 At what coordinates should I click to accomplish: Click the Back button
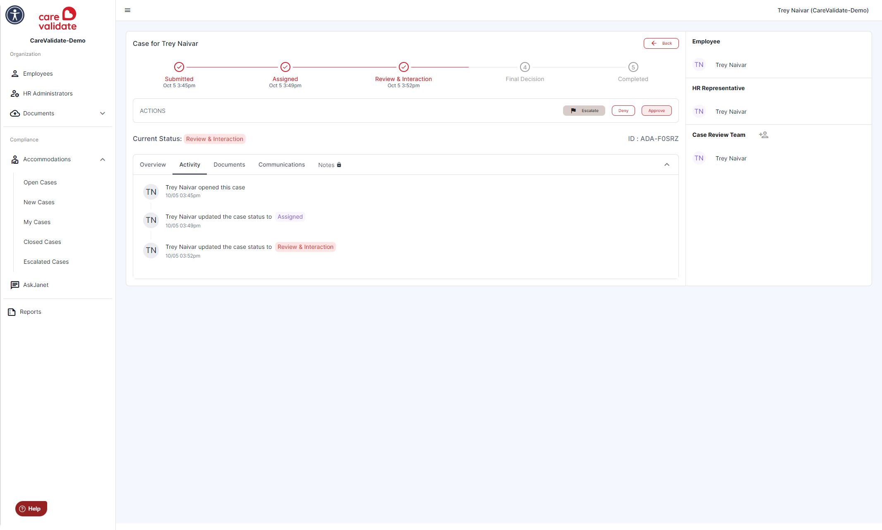coord(661,43)
